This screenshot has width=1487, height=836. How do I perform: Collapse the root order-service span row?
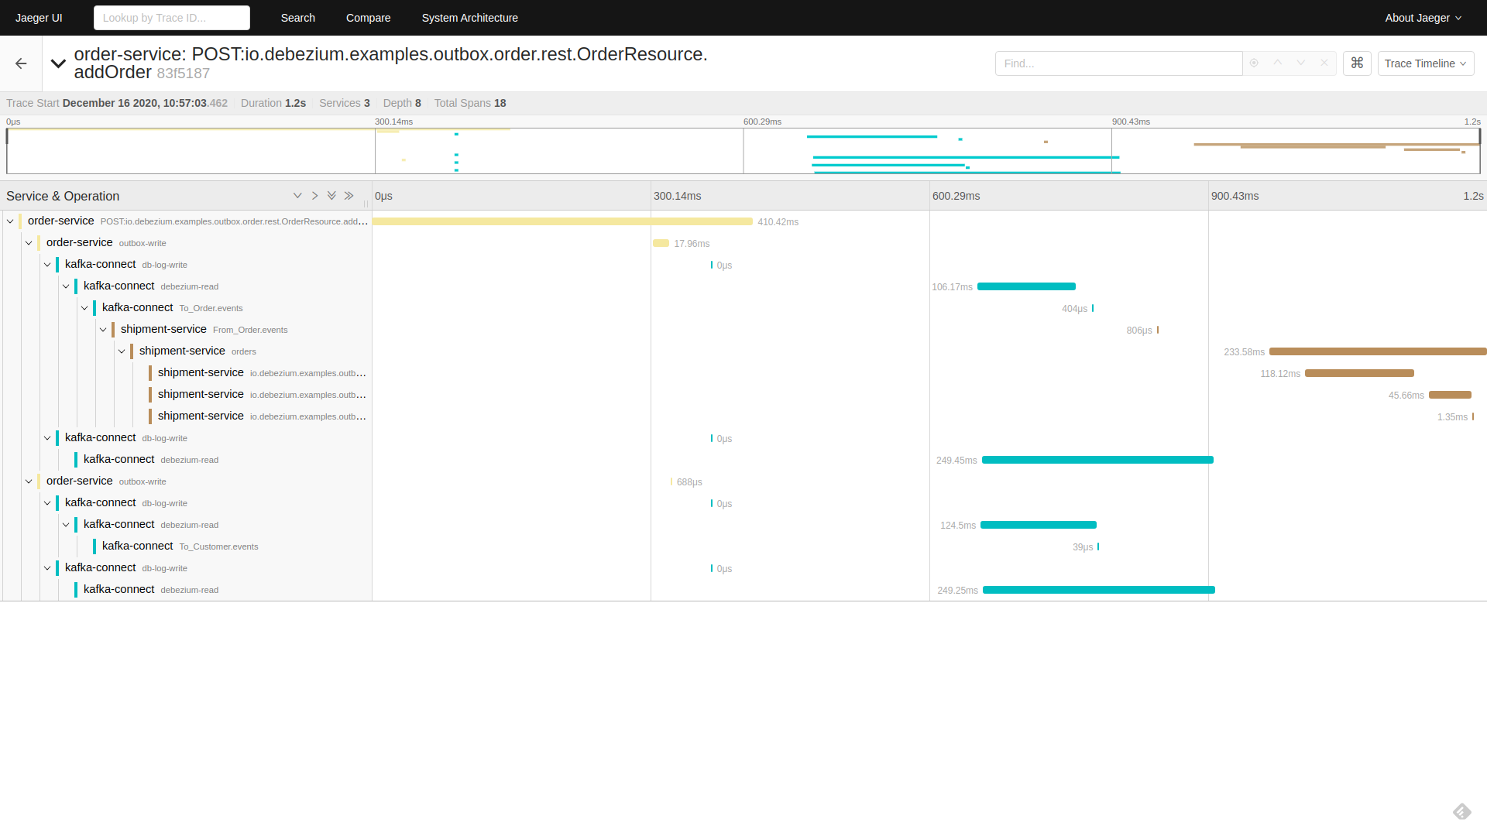(10, 221)
